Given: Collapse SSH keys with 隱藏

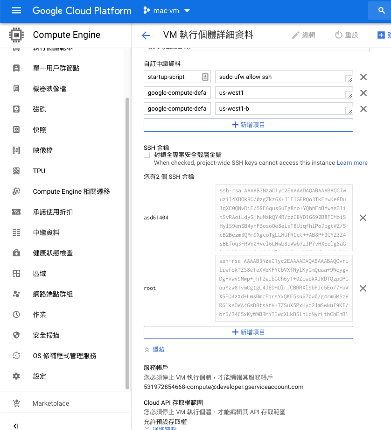Looking at the screenshot, I should 154,349.
